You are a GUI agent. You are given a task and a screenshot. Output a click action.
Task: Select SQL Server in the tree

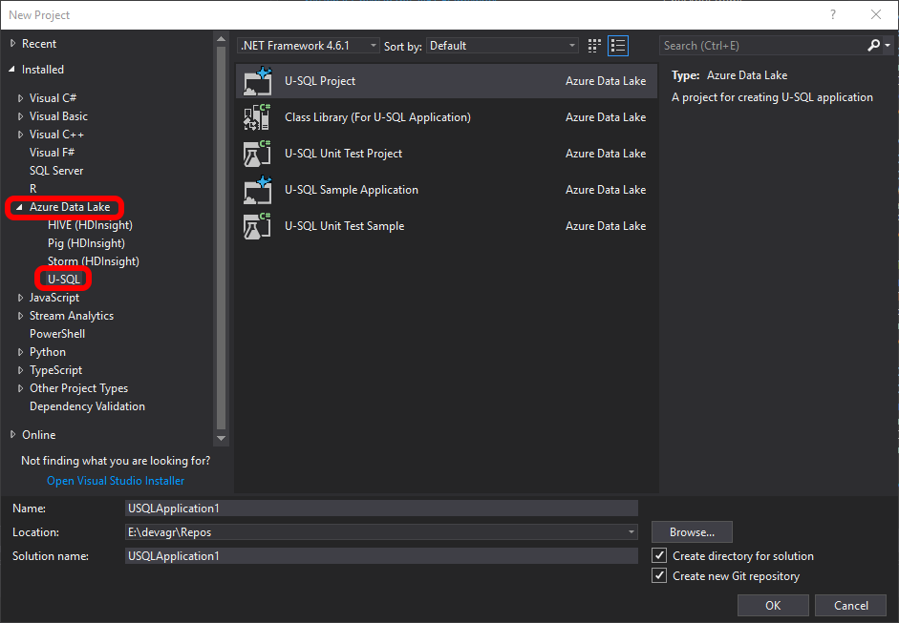pyautogui.click(x=56, y=171)
